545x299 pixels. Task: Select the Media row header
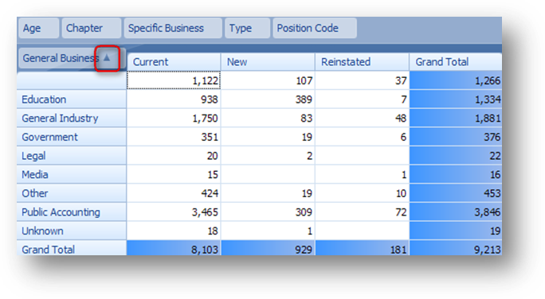click(x=72, y=174)
